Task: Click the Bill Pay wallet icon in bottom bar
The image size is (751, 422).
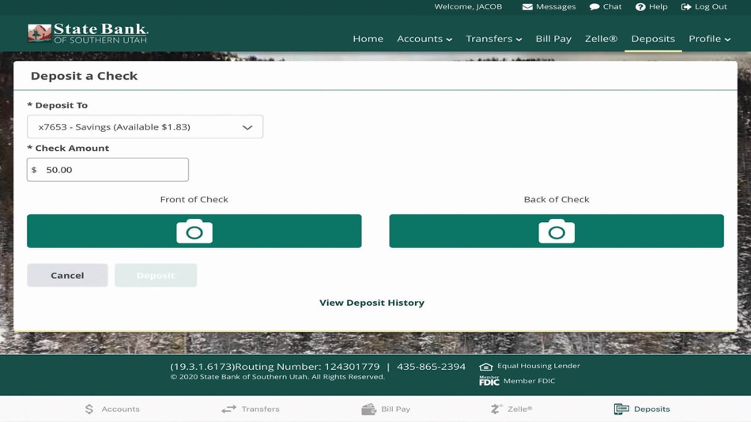Action: point(369,409)
